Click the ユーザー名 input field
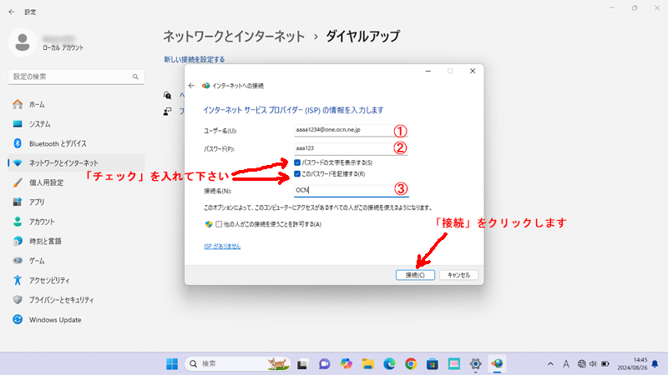 [342, 131]
